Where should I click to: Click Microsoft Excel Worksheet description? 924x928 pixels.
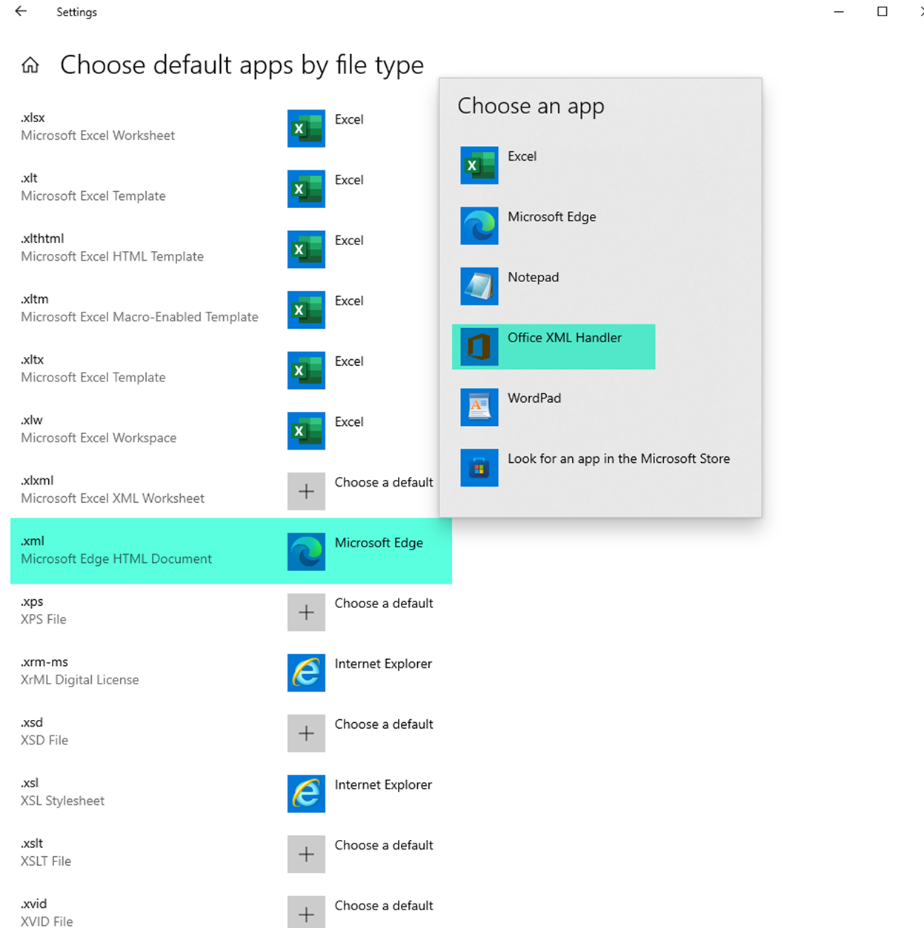click(98, 136)
